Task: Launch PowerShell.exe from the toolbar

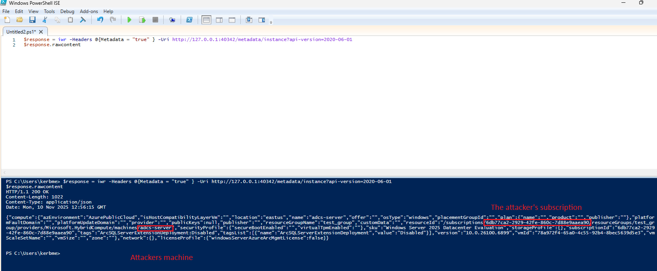Action: (x=189, y=20)
